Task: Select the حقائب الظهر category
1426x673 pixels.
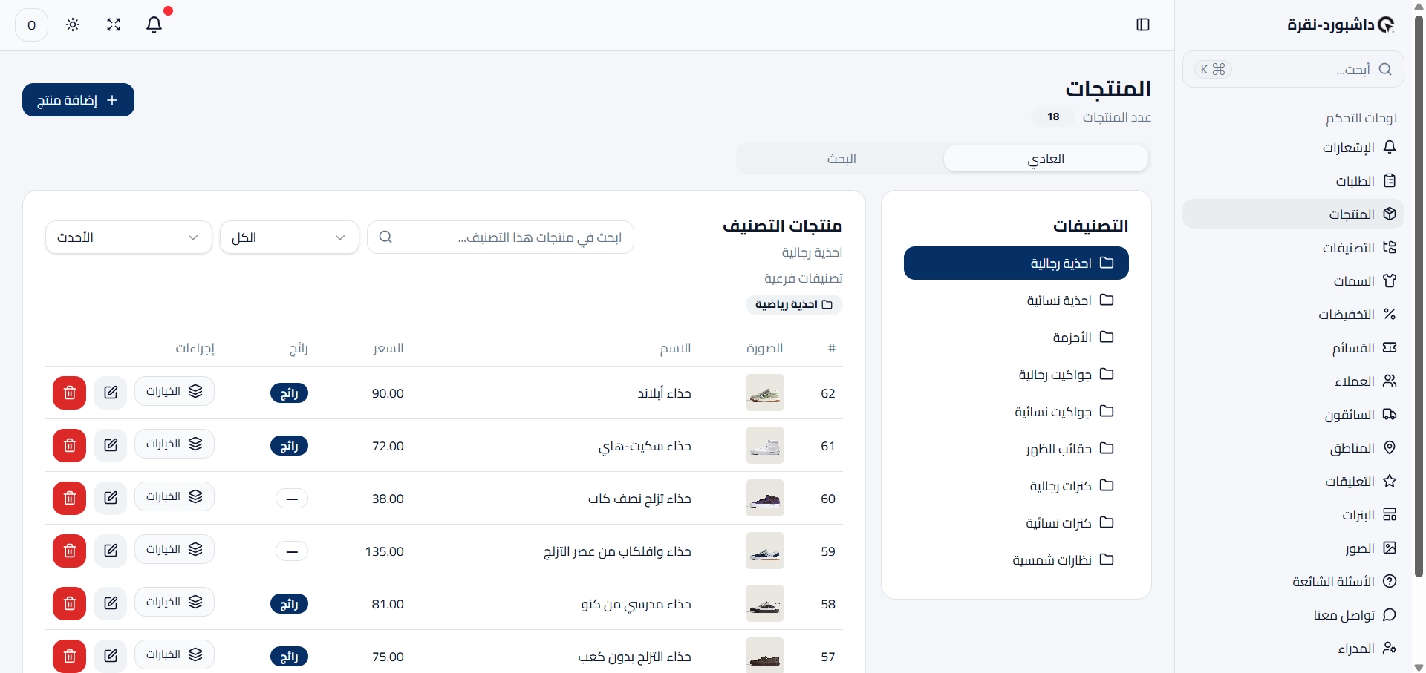Action: pyautogui.click(x=1016, y=449)
